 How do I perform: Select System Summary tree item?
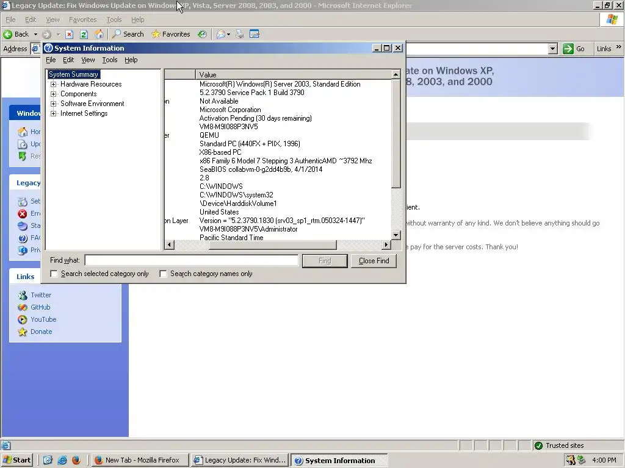pos(73,74)
